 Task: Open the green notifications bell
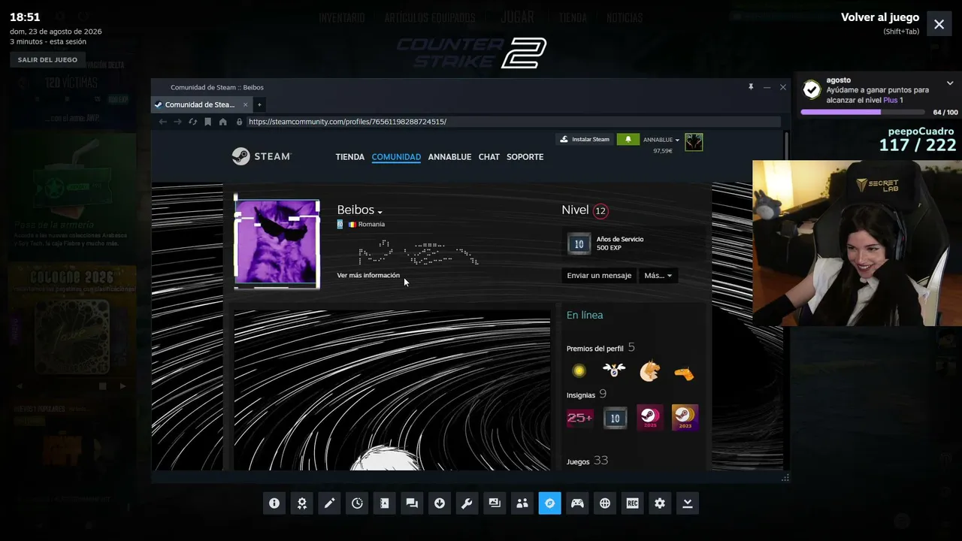[x=628, y=140]
